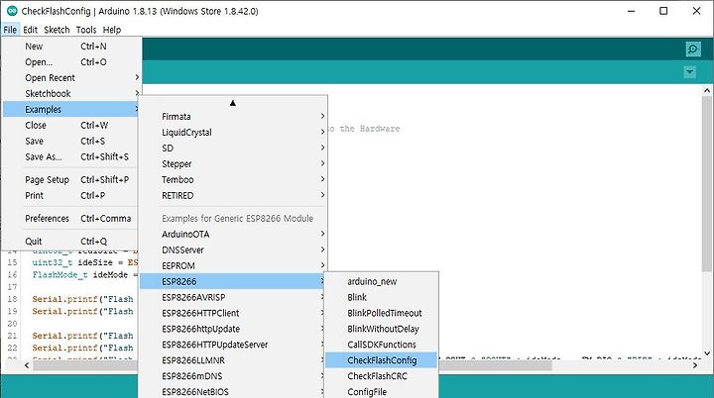Open the Edit menu
This screenshot has width=714, height=398.
pyautogui.click(x=30, y=30)
